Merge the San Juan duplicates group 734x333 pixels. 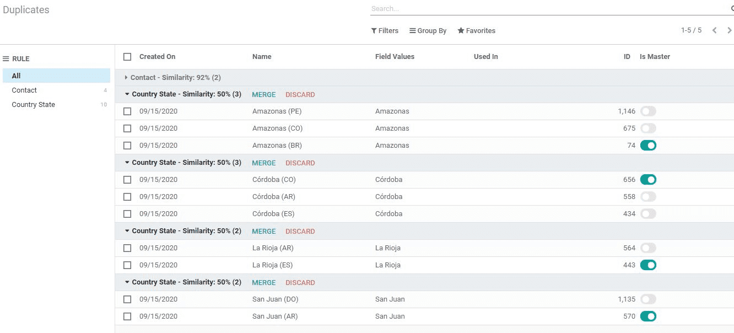point(264,283)
